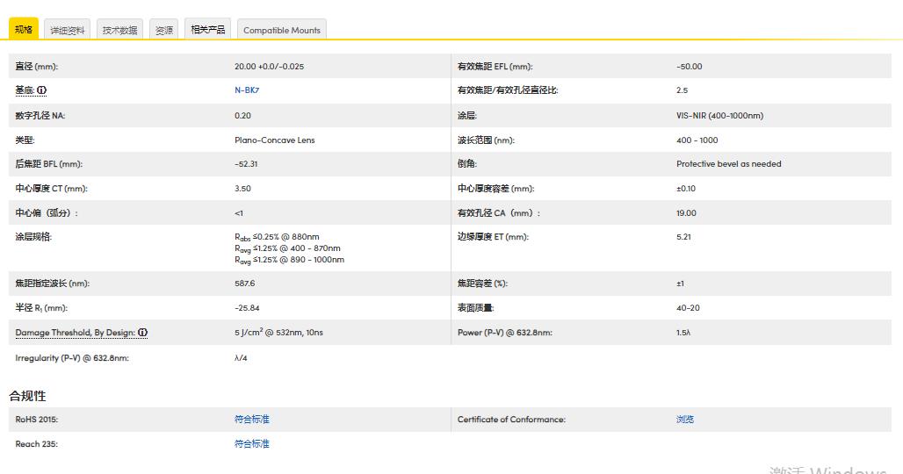The height and width of the screenshot is (474, 903).
Task: Click the 边缘厚度 ET (mm) label
Action: (x=493, y=237)
